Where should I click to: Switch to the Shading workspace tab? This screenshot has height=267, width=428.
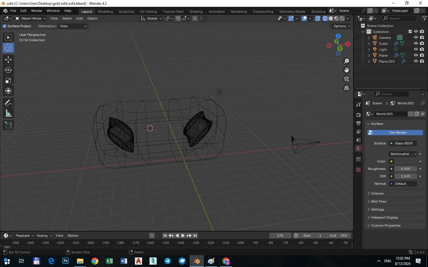(x=196, y=12)
